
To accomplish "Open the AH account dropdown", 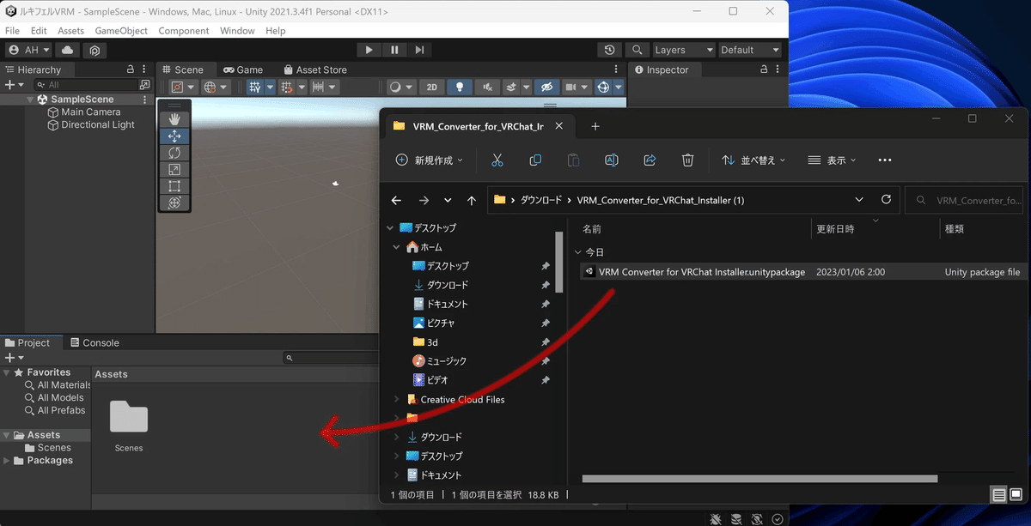I will pos(29,50).
